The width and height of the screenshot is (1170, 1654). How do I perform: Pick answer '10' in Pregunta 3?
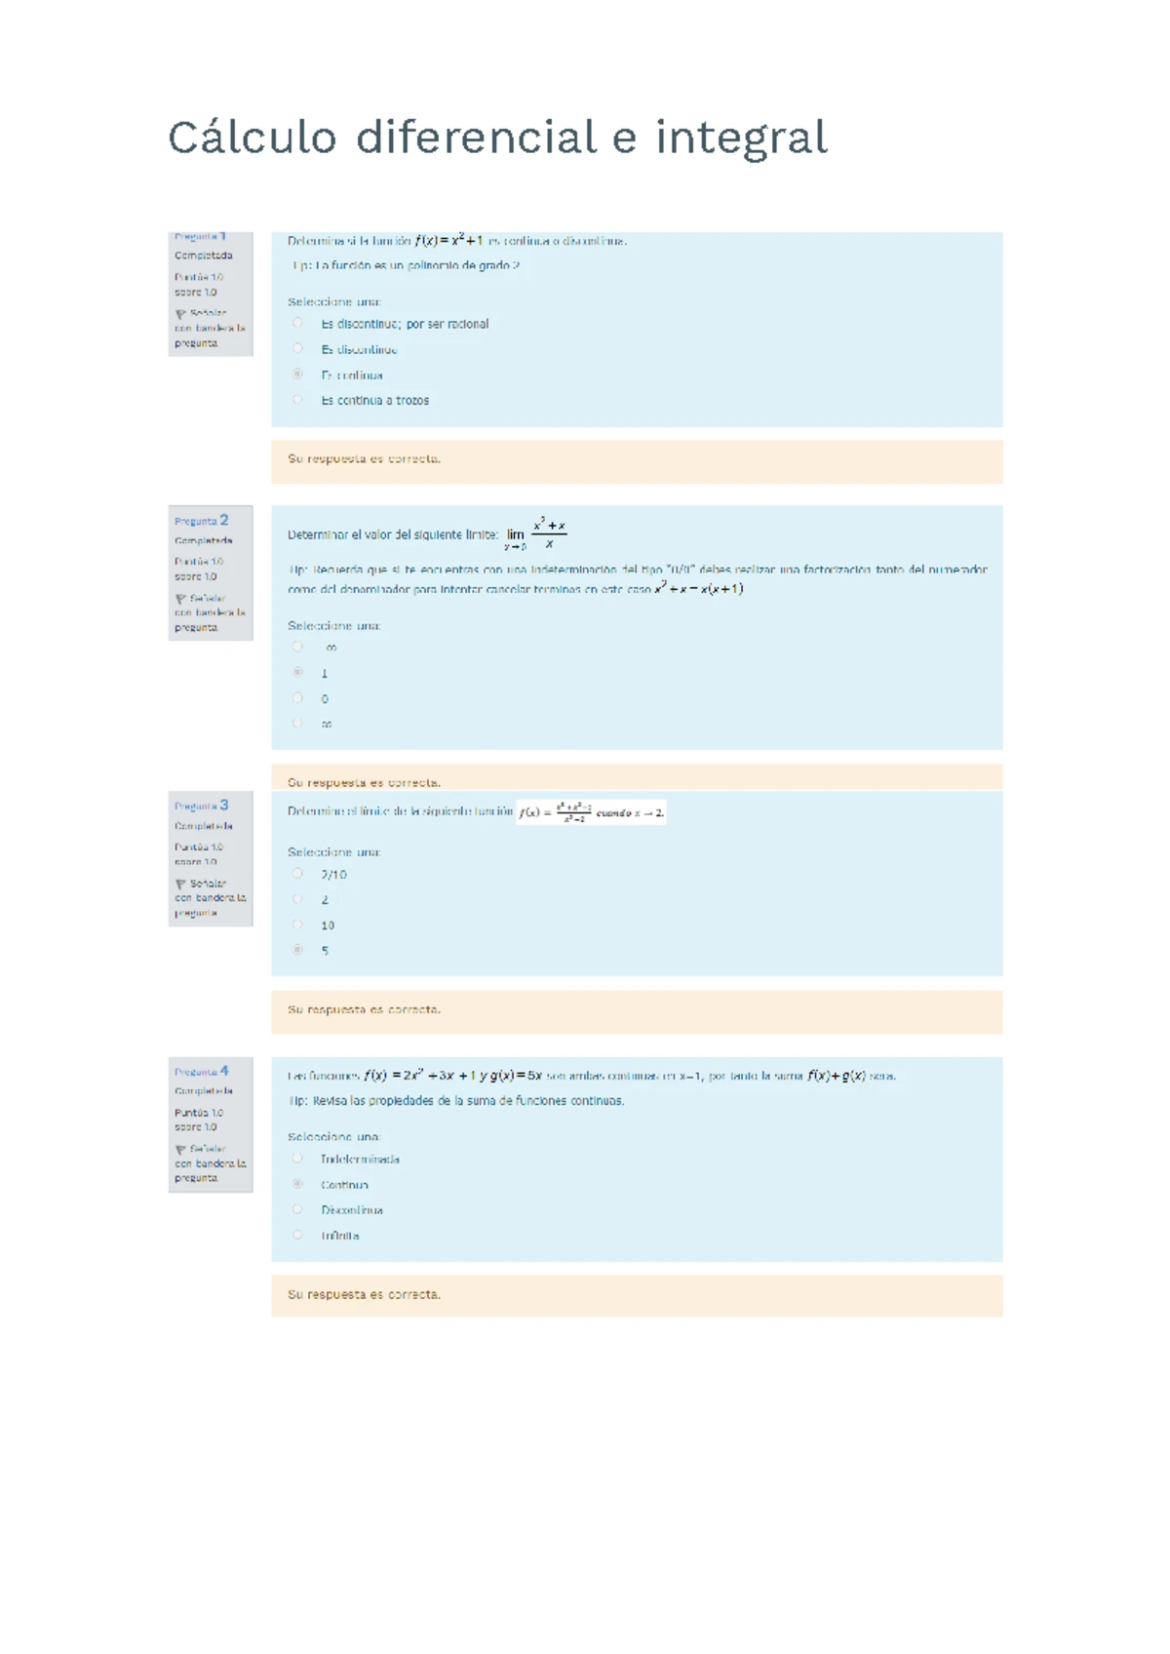point(298,925)
